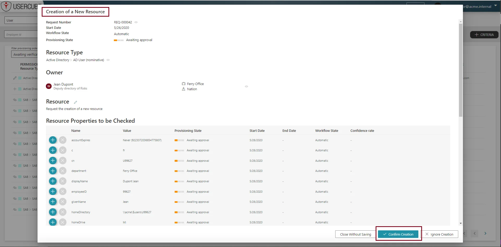This screenshot has width=501, height=247.
Task: Click the Start Date column header
Action: (257, 131)
